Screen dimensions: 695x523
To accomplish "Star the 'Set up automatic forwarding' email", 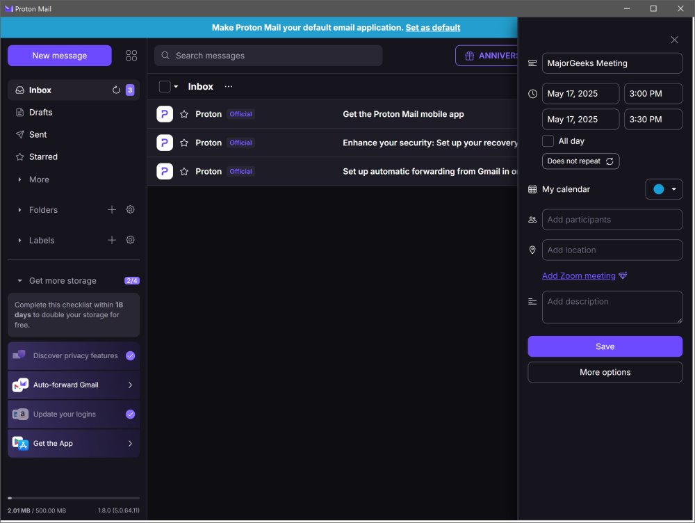I will [184, 172].
